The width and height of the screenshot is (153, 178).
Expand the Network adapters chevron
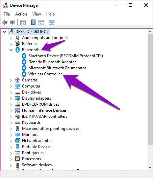pyautogui.click(x=11, y=141)
